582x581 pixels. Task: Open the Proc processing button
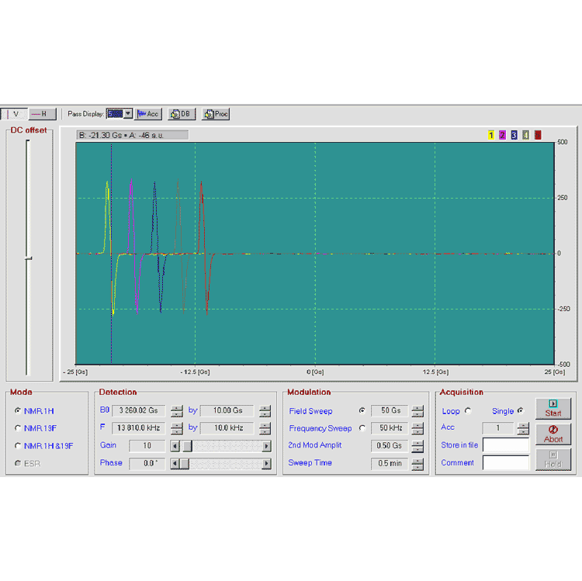(x=216, y=114)
